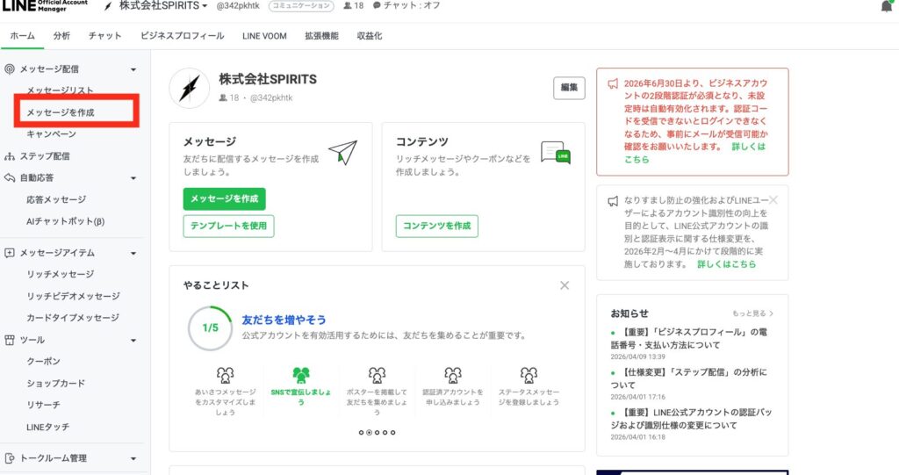Select the あいさつメッセージ step icon
The image size is (899, 475).
[226, 375]
